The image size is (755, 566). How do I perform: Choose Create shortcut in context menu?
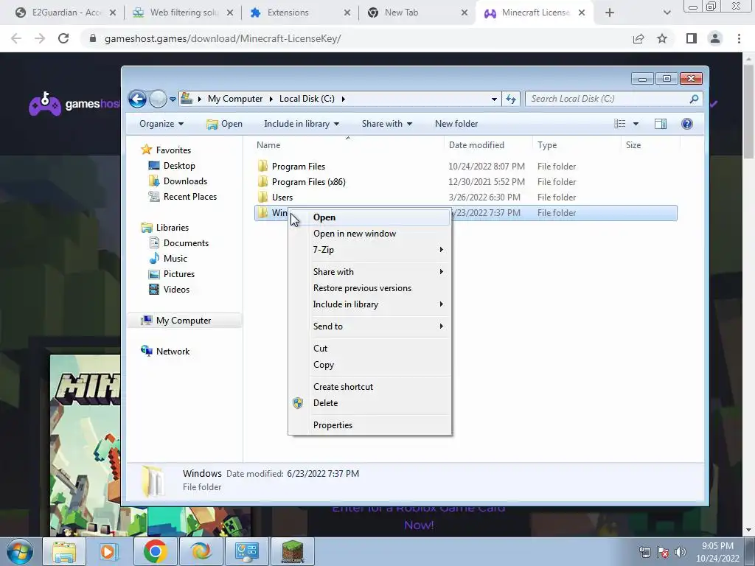coord(369,387)
